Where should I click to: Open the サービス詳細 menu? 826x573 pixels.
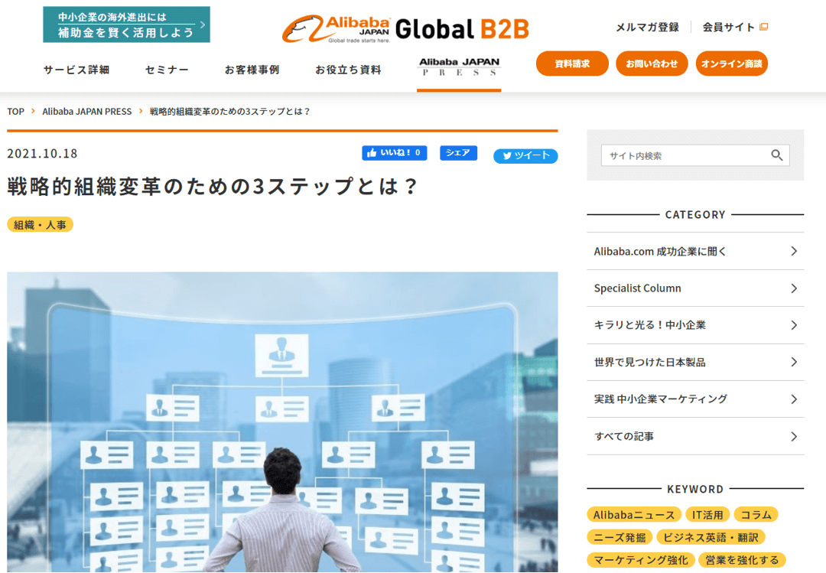(76, 70)
